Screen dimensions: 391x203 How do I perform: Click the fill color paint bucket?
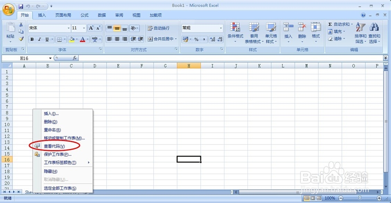tap(72, 39)
